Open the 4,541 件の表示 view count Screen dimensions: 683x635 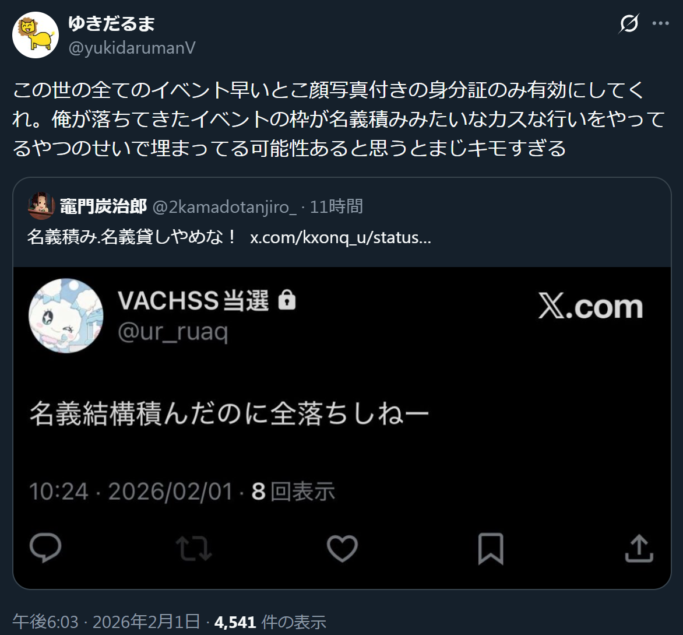270,622
